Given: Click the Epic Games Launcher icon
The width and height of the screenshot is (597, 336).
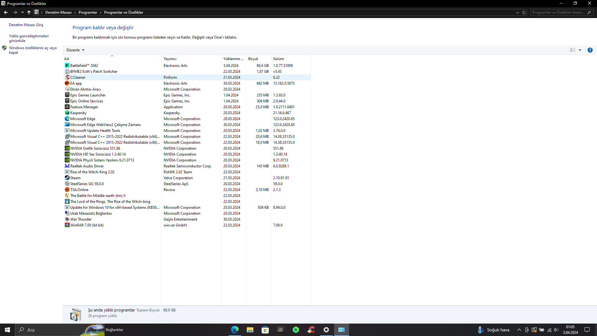Looking at the screenshot, I should click(67, 95).
